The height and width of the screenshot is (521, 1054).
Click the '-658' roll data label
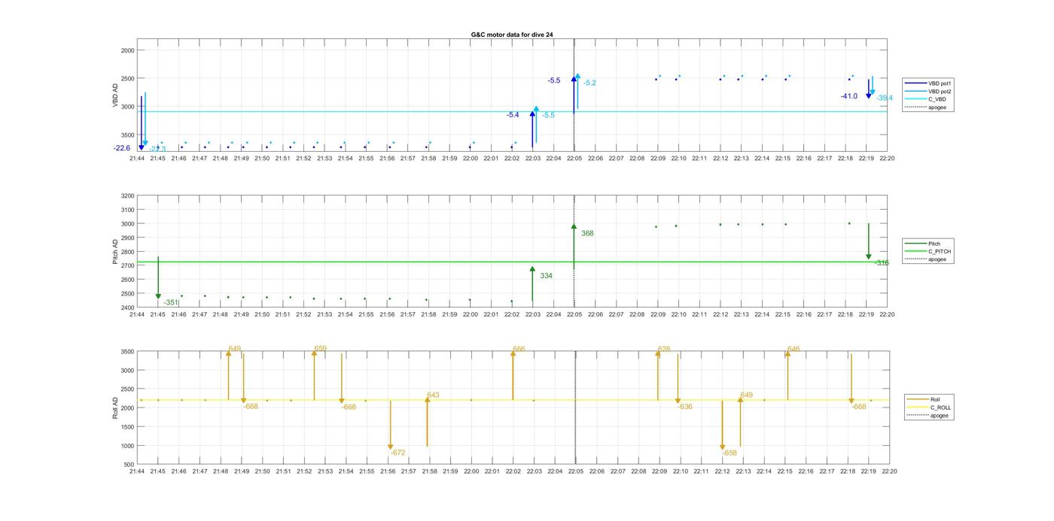[x=730, y=453]
